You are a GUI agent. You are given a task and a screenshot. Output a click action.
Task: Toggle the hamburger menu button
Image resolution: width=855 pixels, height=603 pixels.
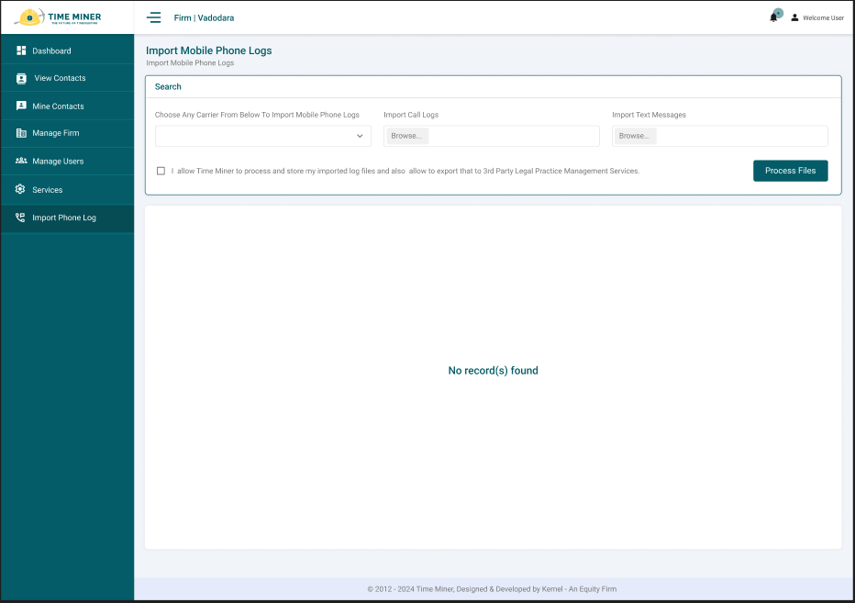coord(154,17)
